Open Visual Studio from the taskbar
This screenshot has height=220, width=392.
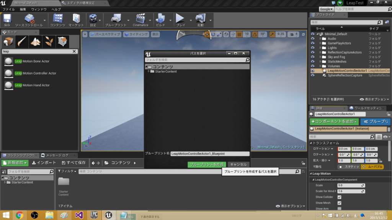point(79,215)
